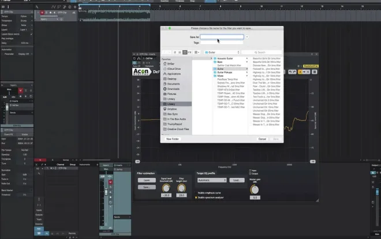Click the Learn button in Filter estimation
Screen dimensions: 381x239
point(147,180)
